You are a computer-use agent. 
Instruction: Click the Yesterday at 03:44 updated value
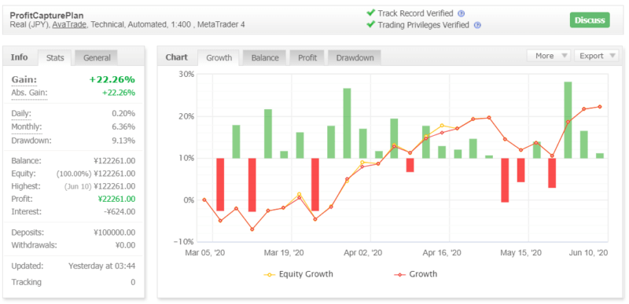click(x=102, y=266)
